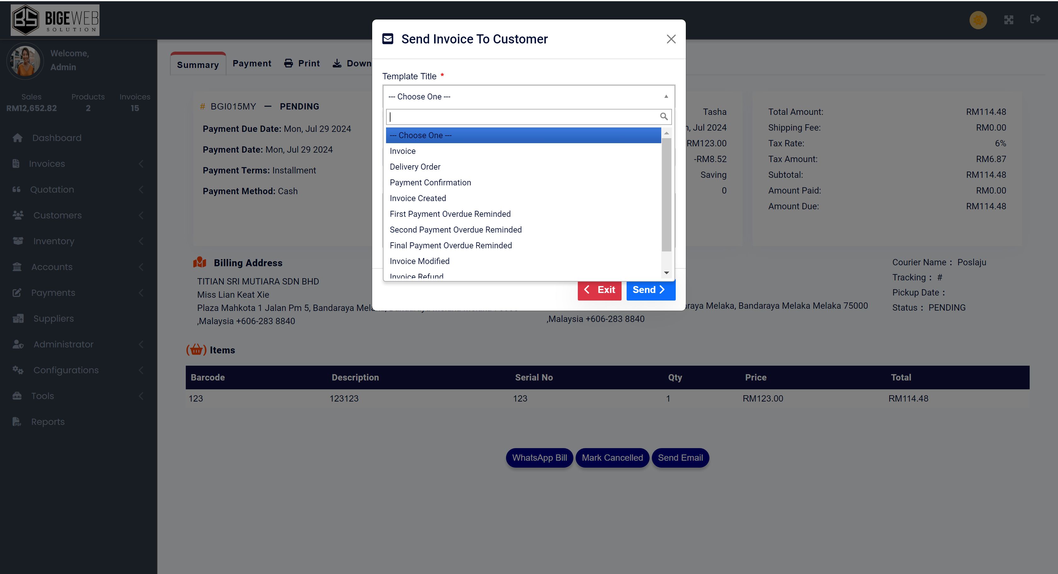This screenshot has height=574, width=1058.
Task: Click the fullscreen expand icon in header
Action: click(1009, 20)
